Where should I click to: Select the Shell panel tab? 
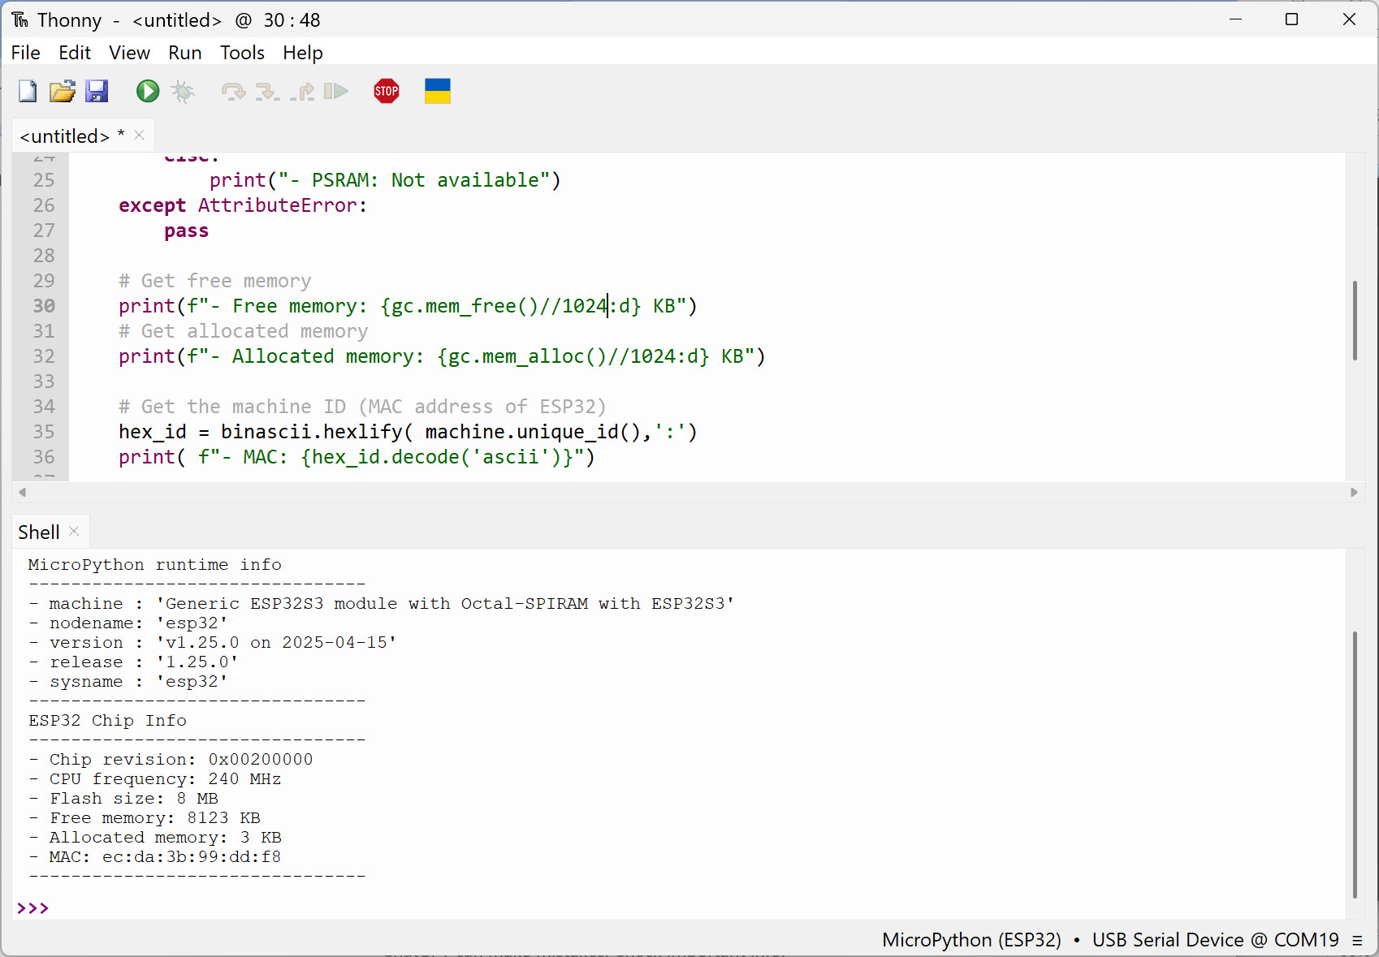pos(39,532)
